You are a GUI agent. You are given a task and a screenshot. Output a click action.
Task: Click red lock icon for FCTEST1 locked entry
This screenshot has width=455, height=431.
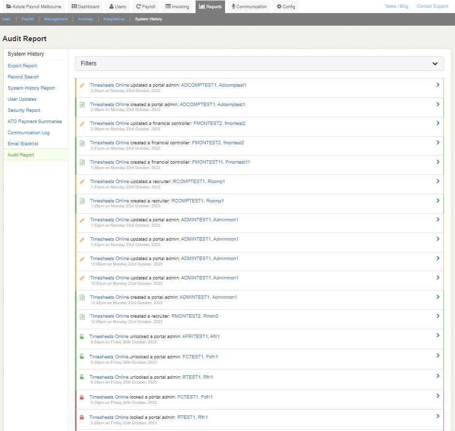82,397
